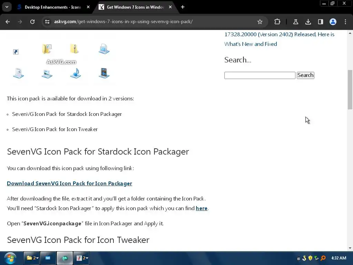
Task: Click 'SevenVG Icon Pack for Stardock Icon Packager' bullet
Action: [x=67, y=114]
